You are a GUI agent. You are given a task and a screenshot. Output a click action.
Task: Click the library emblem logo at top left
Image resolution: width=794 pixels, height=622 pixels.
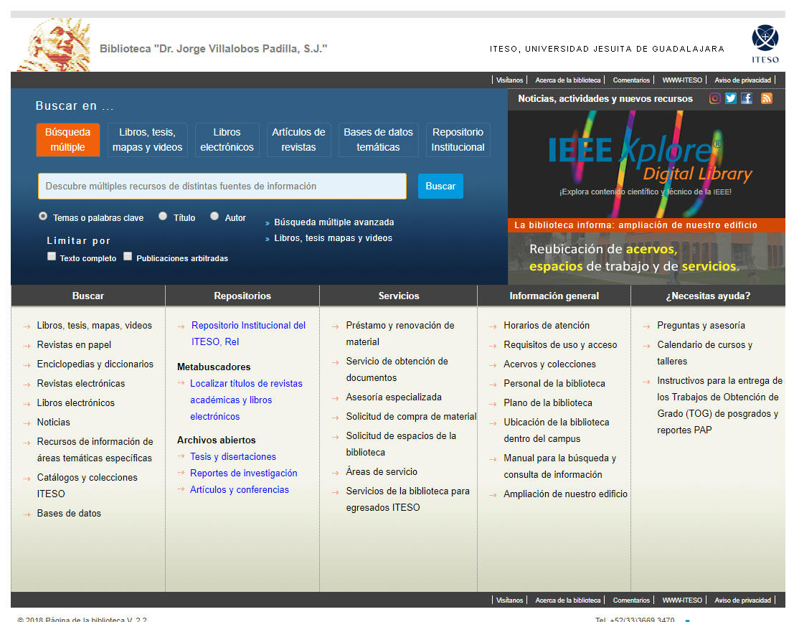54,45
